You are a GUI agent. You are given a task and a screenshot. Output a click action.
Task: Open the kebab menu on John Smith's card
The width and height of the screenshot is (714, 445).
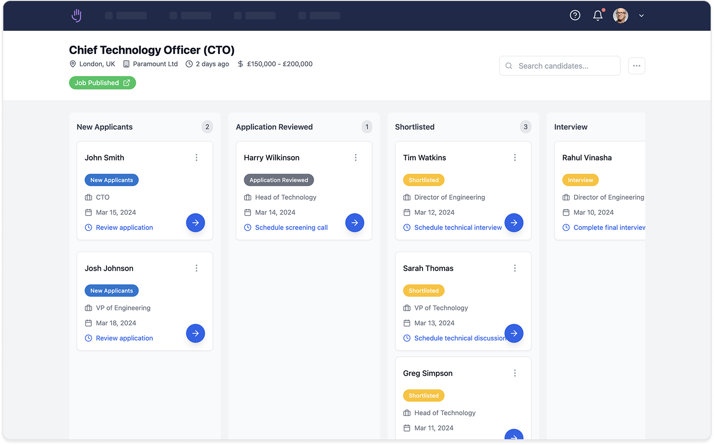[x=196, y=157]
